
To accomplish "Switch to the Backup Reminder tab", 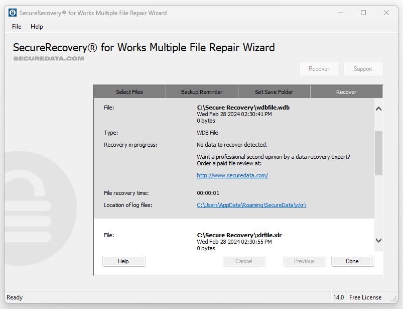I will pos(201,92).
